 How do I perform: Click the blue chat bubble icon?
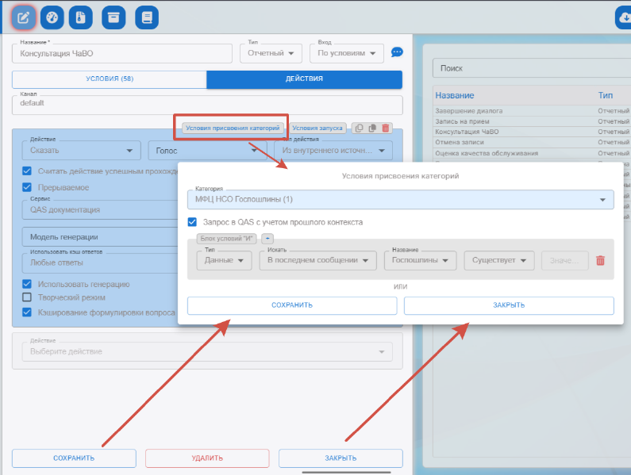[397, 53]
